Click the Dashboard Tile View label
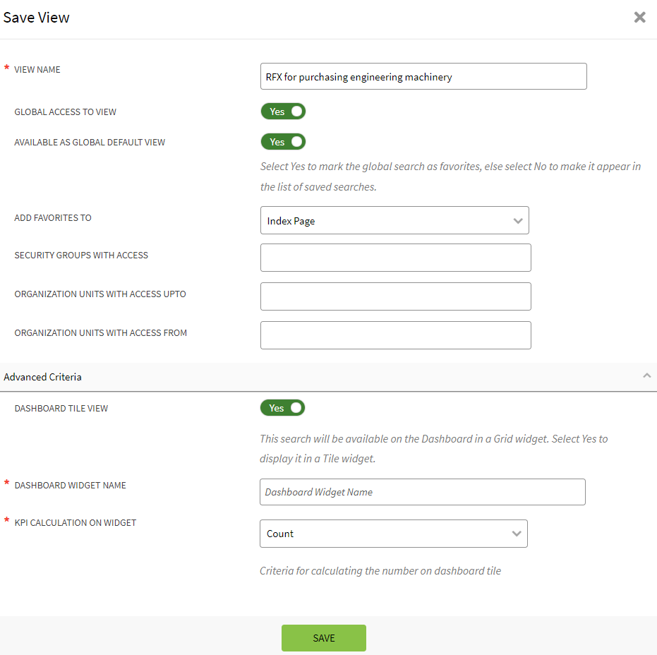Screen dimensions: 657x655 61,409
